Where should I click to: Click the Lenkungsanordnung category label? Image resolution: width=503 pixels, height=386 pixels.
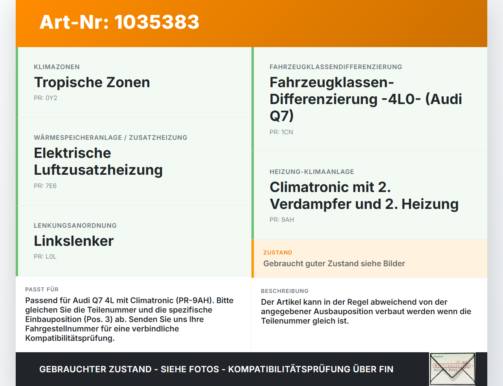[x=75, y=225]
